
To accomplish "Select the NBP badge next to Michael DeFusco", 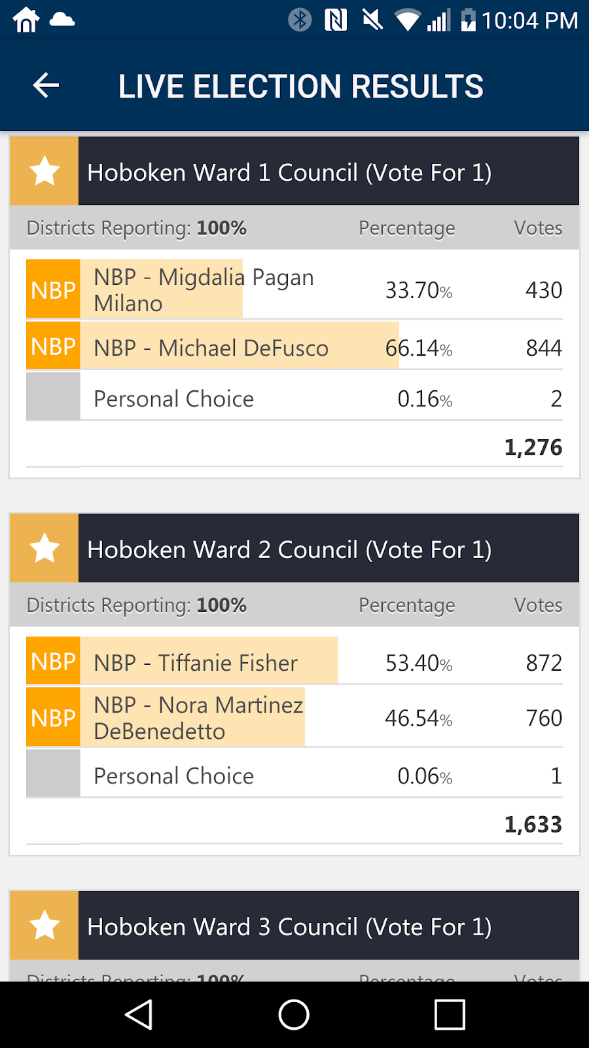I will coord(52,346).
